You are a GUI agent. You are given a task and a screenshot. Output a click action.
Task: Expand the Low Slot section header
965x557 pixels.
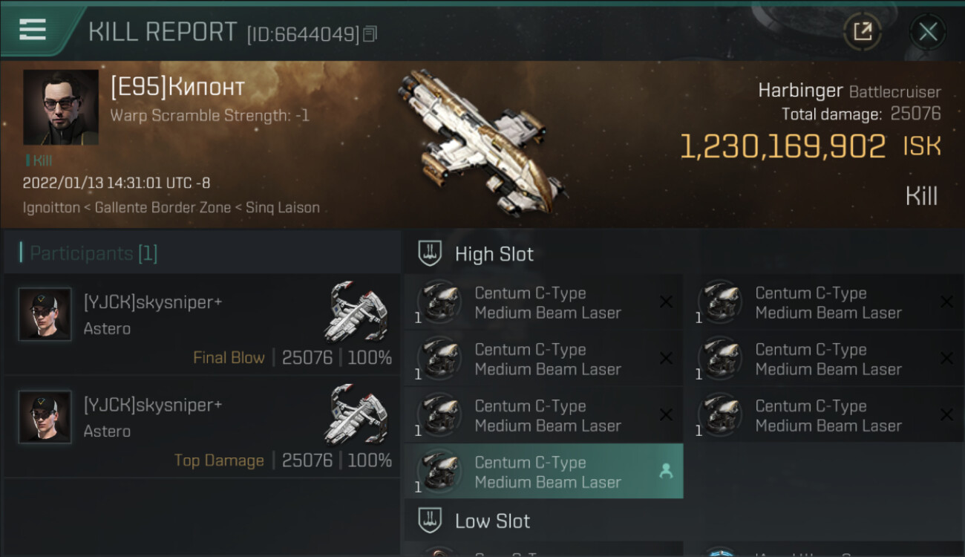[492, 521]
